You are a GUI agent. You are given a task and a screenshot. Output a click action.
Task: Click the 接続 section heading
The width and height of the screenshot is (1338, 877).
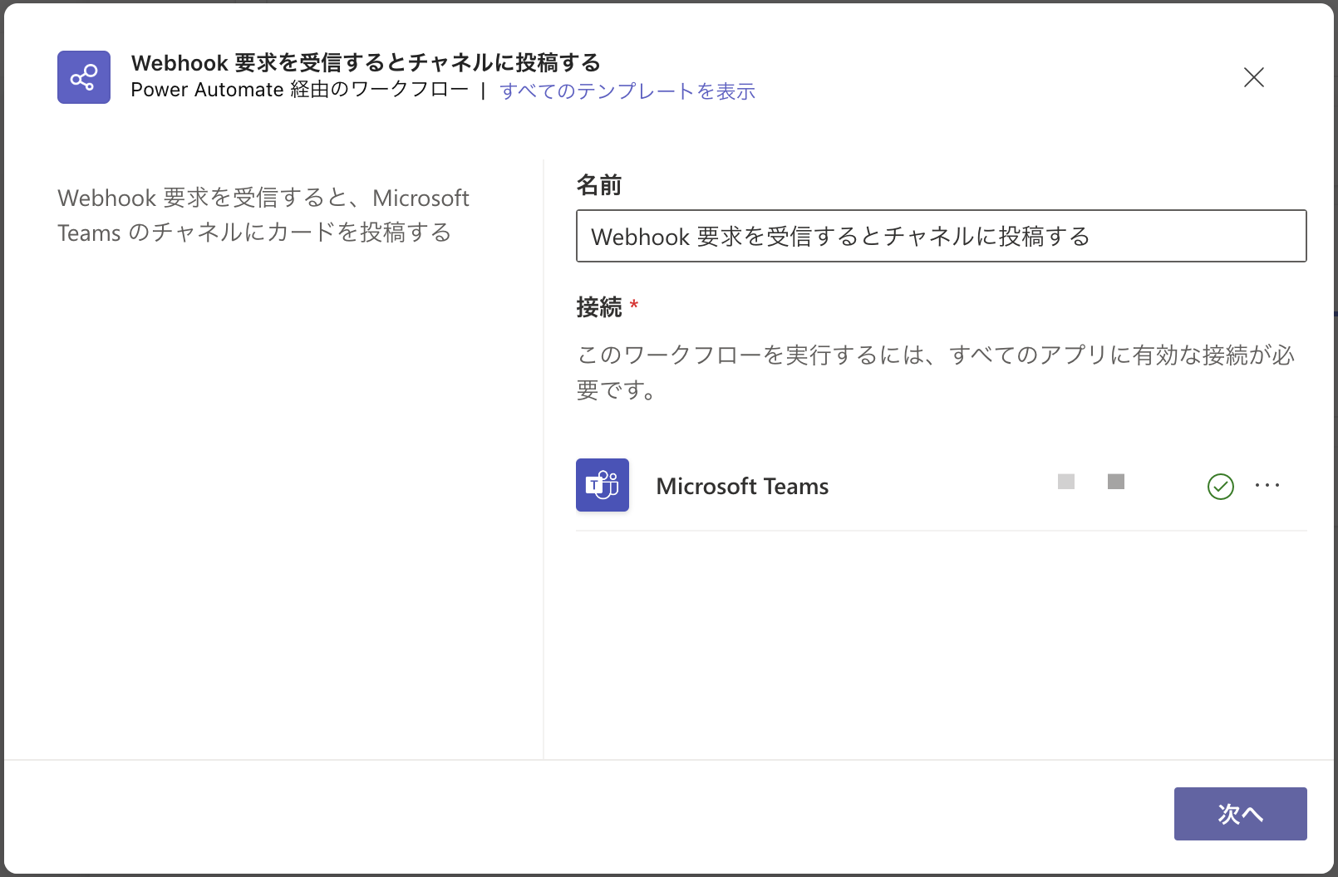pos(599,307)
